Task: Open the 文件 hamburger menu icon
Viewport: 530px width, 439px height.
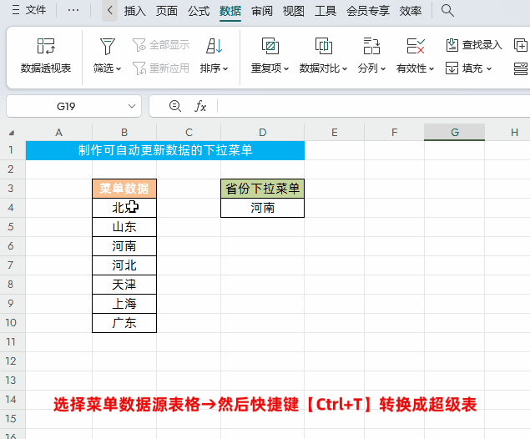Action: 16,10
